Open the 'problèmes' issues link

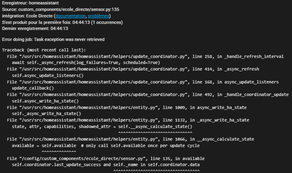click(99, 16)
